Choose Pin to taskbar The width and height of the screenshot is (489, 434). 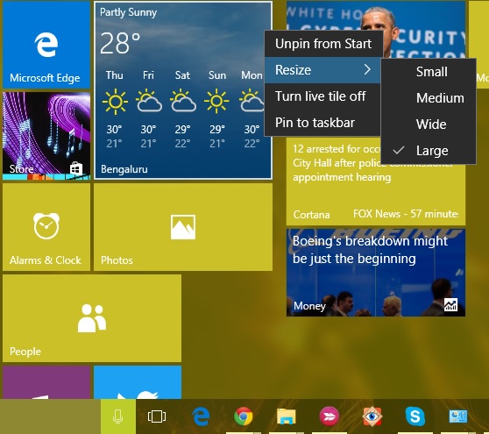coord(323,123)
